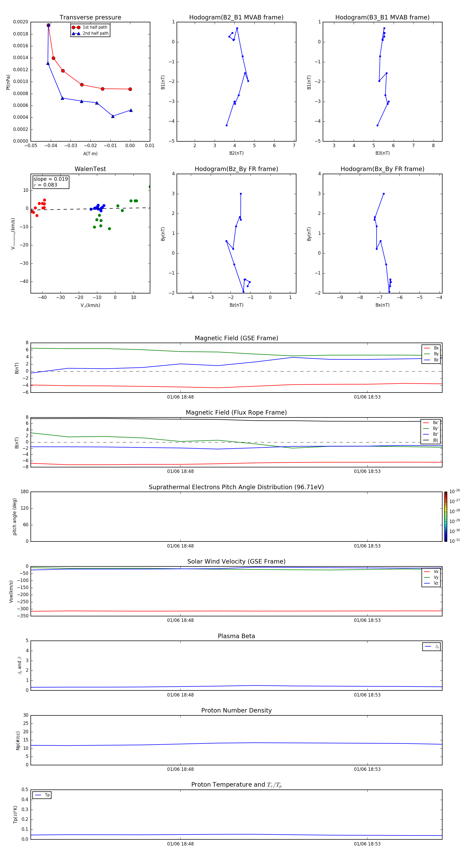Select the "r = 0.083" annotation
This screenshot has height=867, width=473.
[45, 185]
